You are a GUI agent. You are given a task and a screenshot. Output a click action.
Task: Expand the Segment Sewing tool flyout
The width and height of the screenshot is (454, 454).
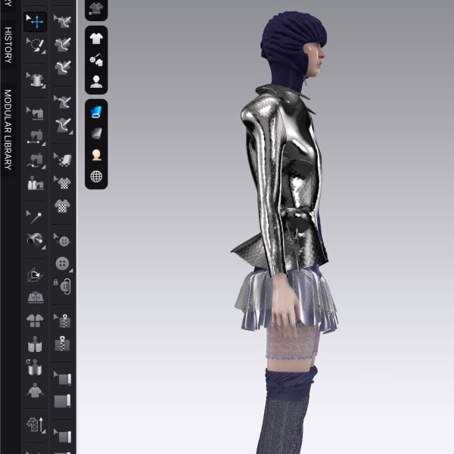tap(43, 144)
